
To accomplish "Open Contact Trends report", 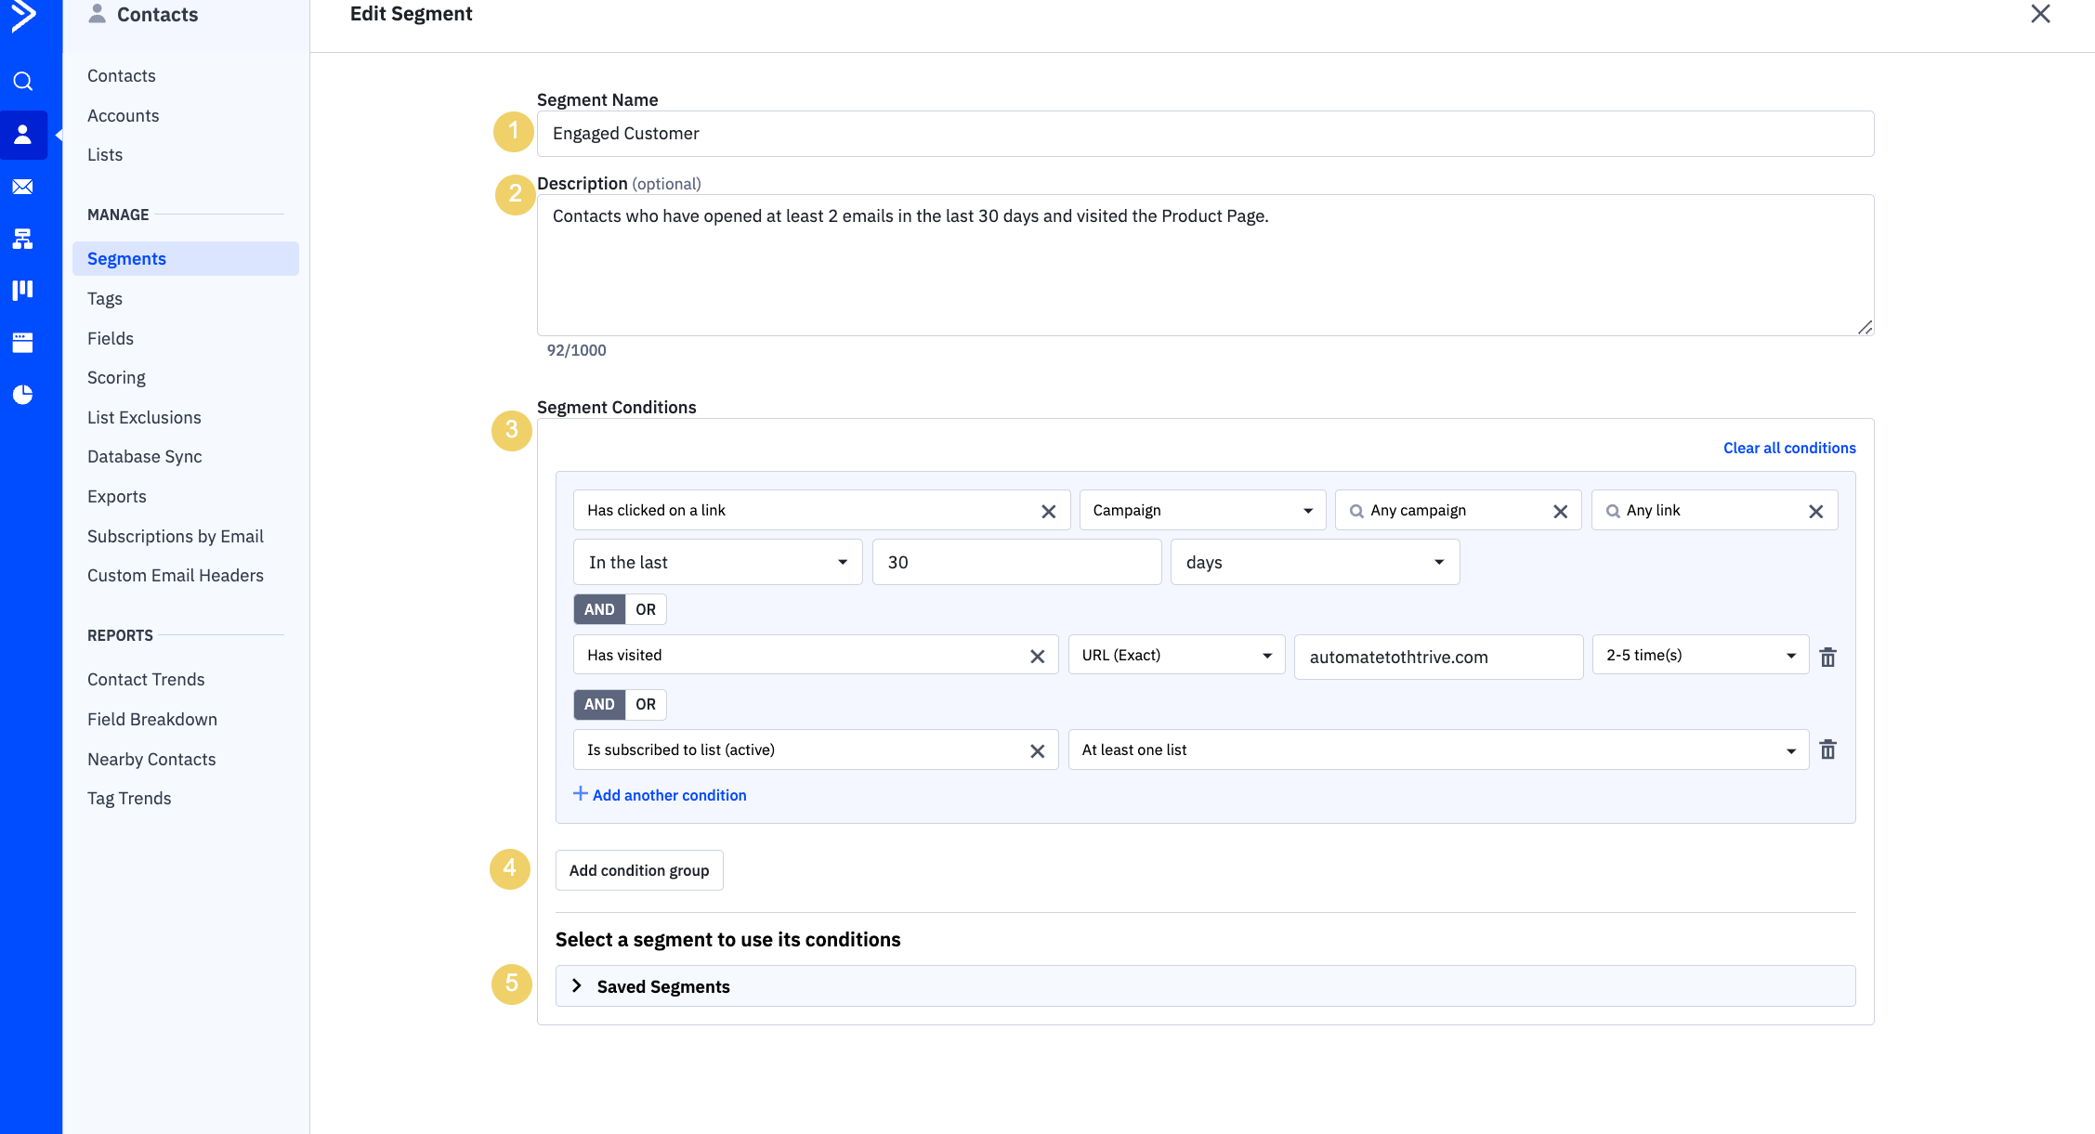I will [x=146, y=680].
